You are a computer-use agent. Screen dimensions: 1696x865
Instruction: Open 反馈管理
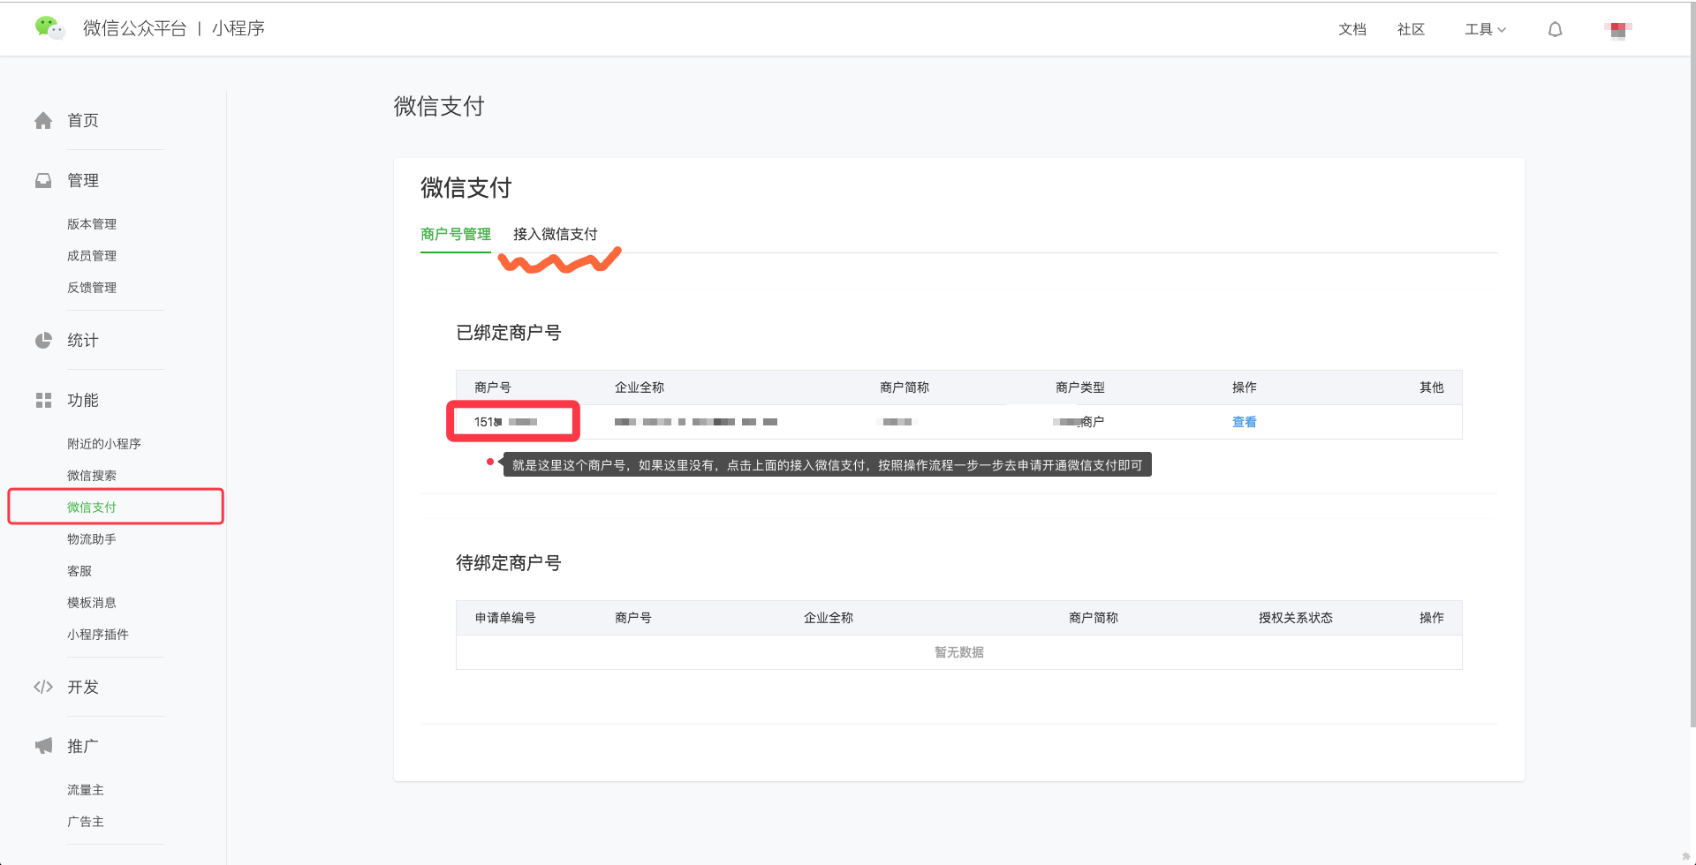point(92,288)
